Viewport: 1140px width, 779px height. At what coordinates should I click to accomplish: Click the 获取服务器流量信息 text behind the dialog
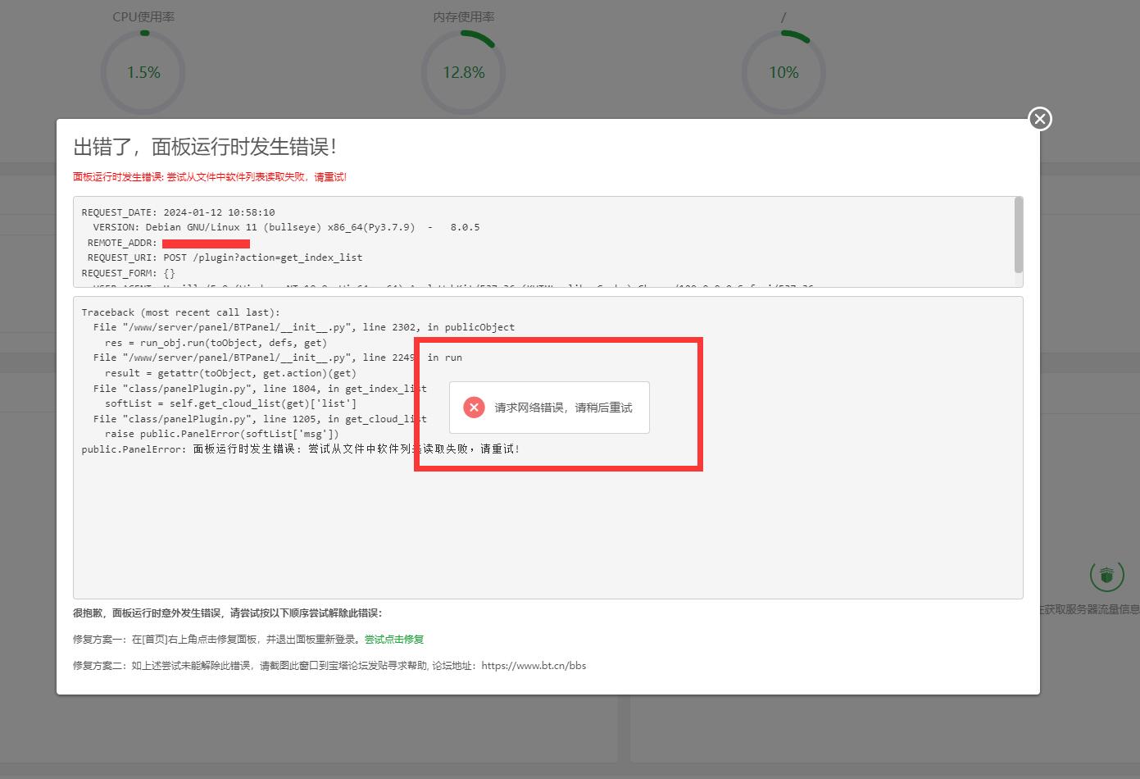[x=1091, y=609]
